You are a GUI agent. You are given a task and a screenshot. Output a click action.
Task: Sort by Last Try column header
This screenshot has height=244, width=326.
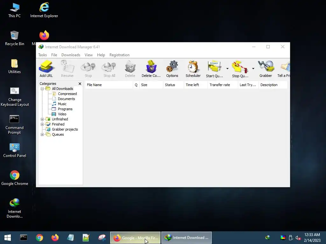[248, 85]
